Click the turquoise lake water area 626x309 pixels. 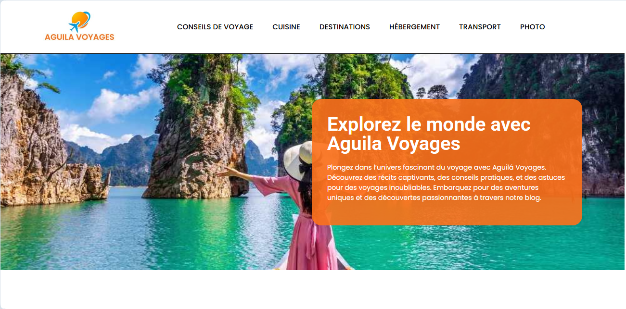pos(144,231)
